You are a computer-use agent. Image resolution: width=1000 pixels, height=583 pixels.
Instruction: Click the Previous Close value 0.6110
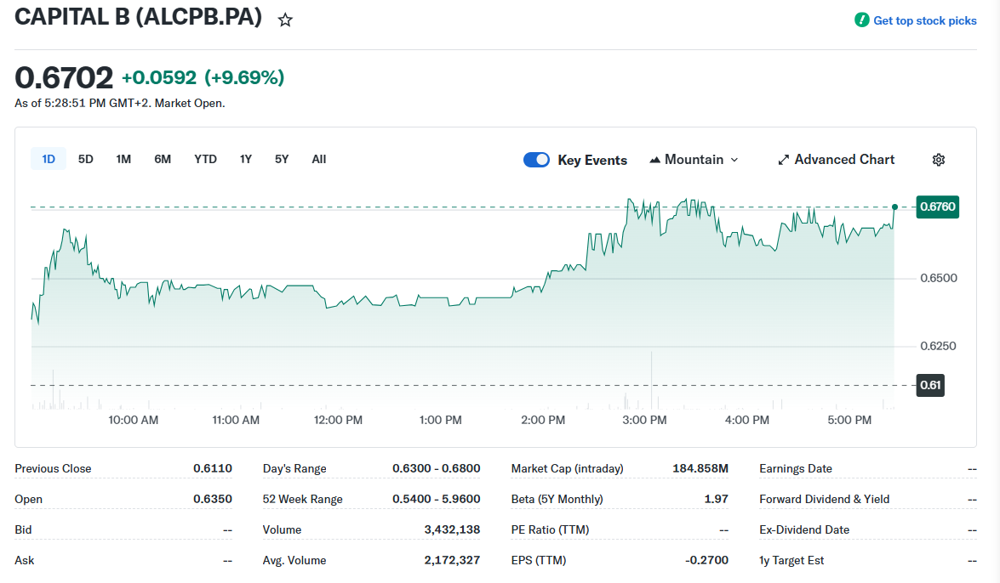point(213,468)
